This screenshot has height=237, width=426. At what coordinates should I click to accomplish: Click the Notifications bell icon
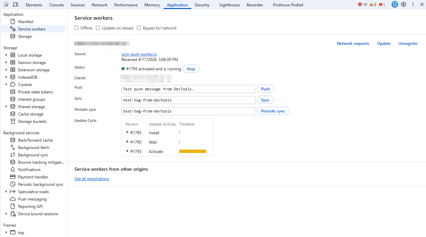tap(12, 169)
